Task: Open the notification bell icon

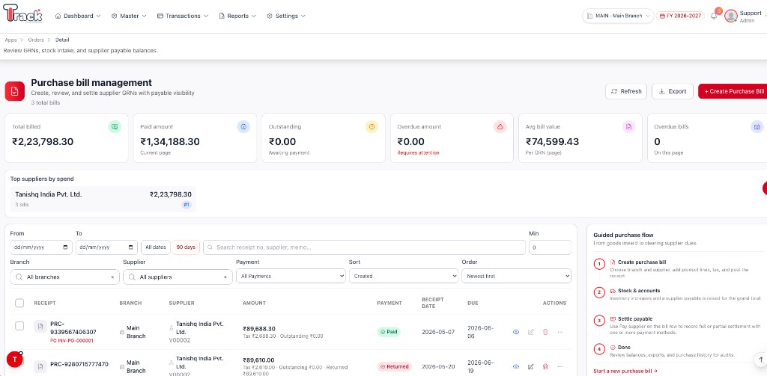Action: coord(714,16)
